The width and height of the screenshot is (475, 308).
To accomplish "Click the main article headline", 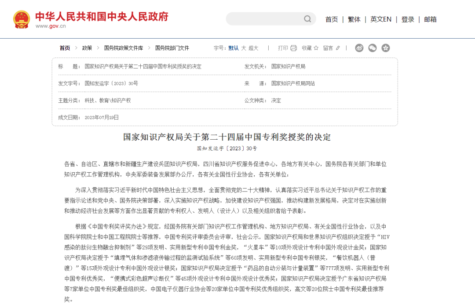I will click(x=227, y=137).
